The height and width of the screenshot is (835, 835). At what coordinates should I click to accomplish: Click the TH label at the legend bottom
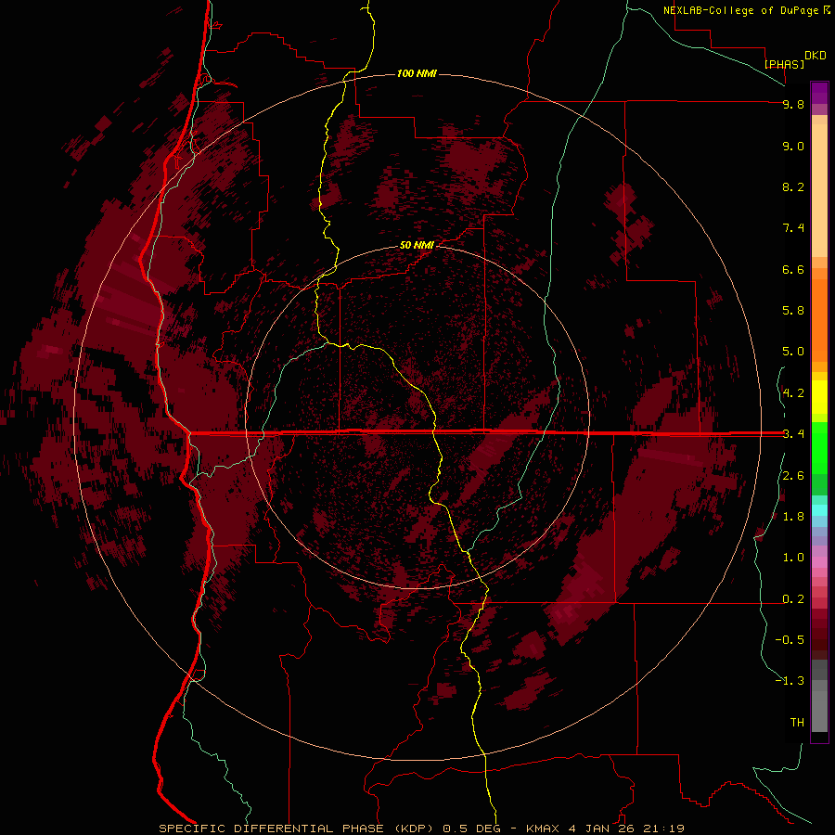click(797, 723)
